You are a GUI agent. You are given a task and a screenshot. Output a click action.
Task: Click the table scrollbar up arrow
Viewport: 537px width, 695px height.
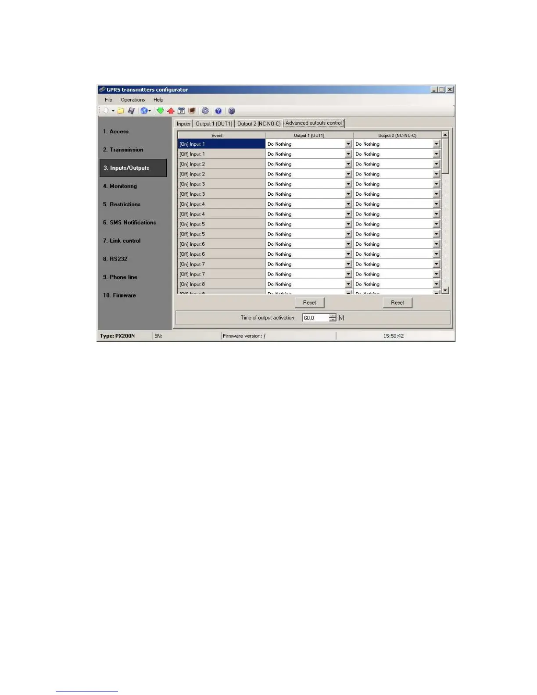point(445,135)
